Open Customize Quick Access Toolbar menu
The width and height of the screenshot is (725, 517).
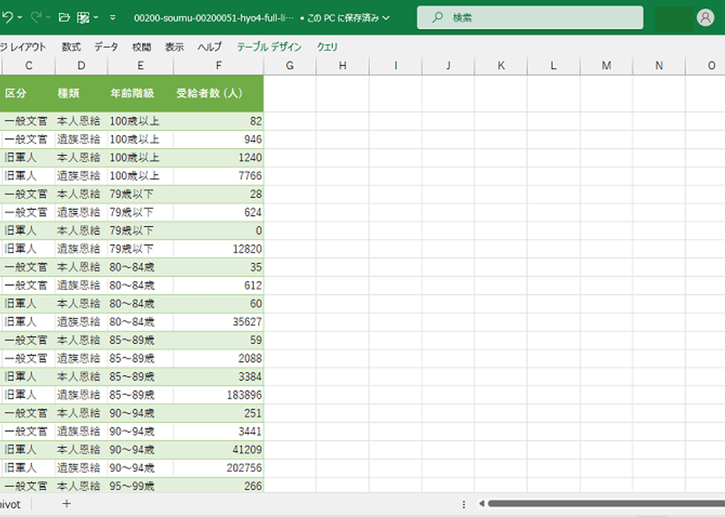(112, 17)
